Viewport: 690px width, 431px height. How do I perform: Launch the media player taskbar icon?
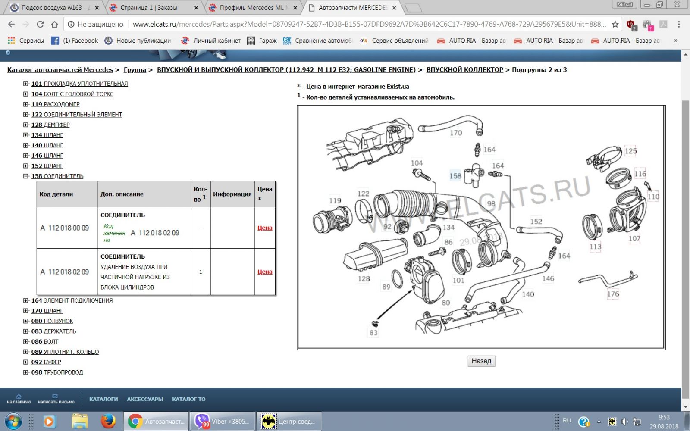tap(49, 421)
